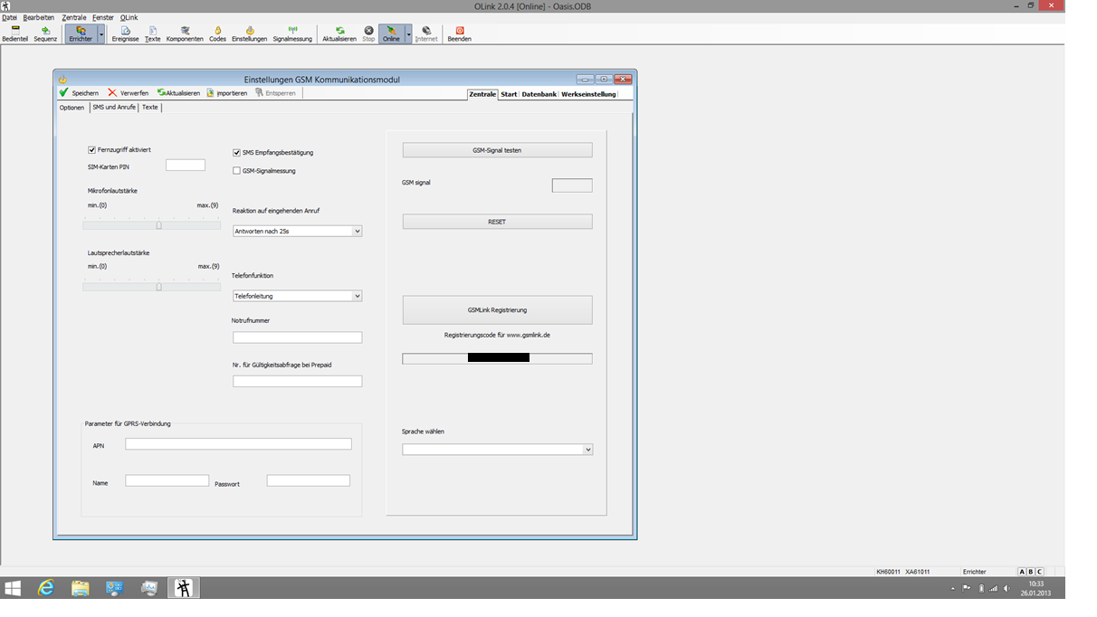Click the Speichern green checkmark

pos(64,93)
